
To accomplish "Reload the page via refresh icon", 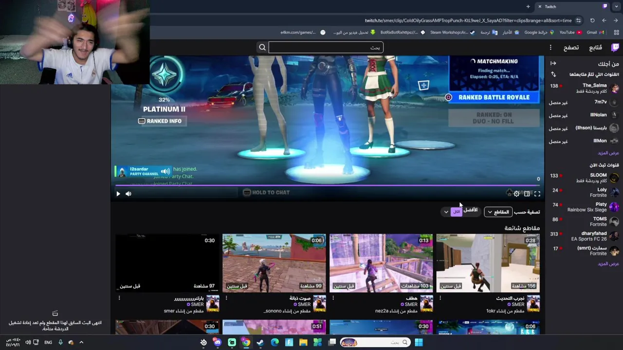I will pyautogui.click(x=592, y=20).
